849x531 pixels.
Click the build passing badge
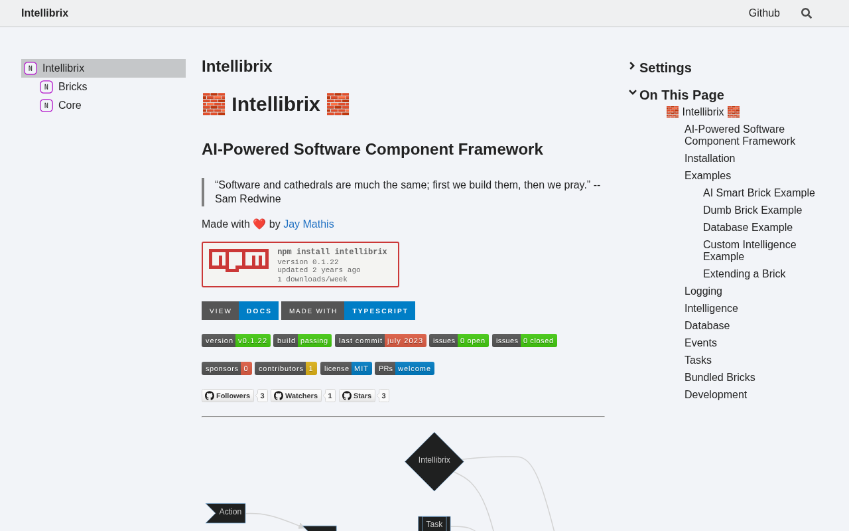click(302, 341)
